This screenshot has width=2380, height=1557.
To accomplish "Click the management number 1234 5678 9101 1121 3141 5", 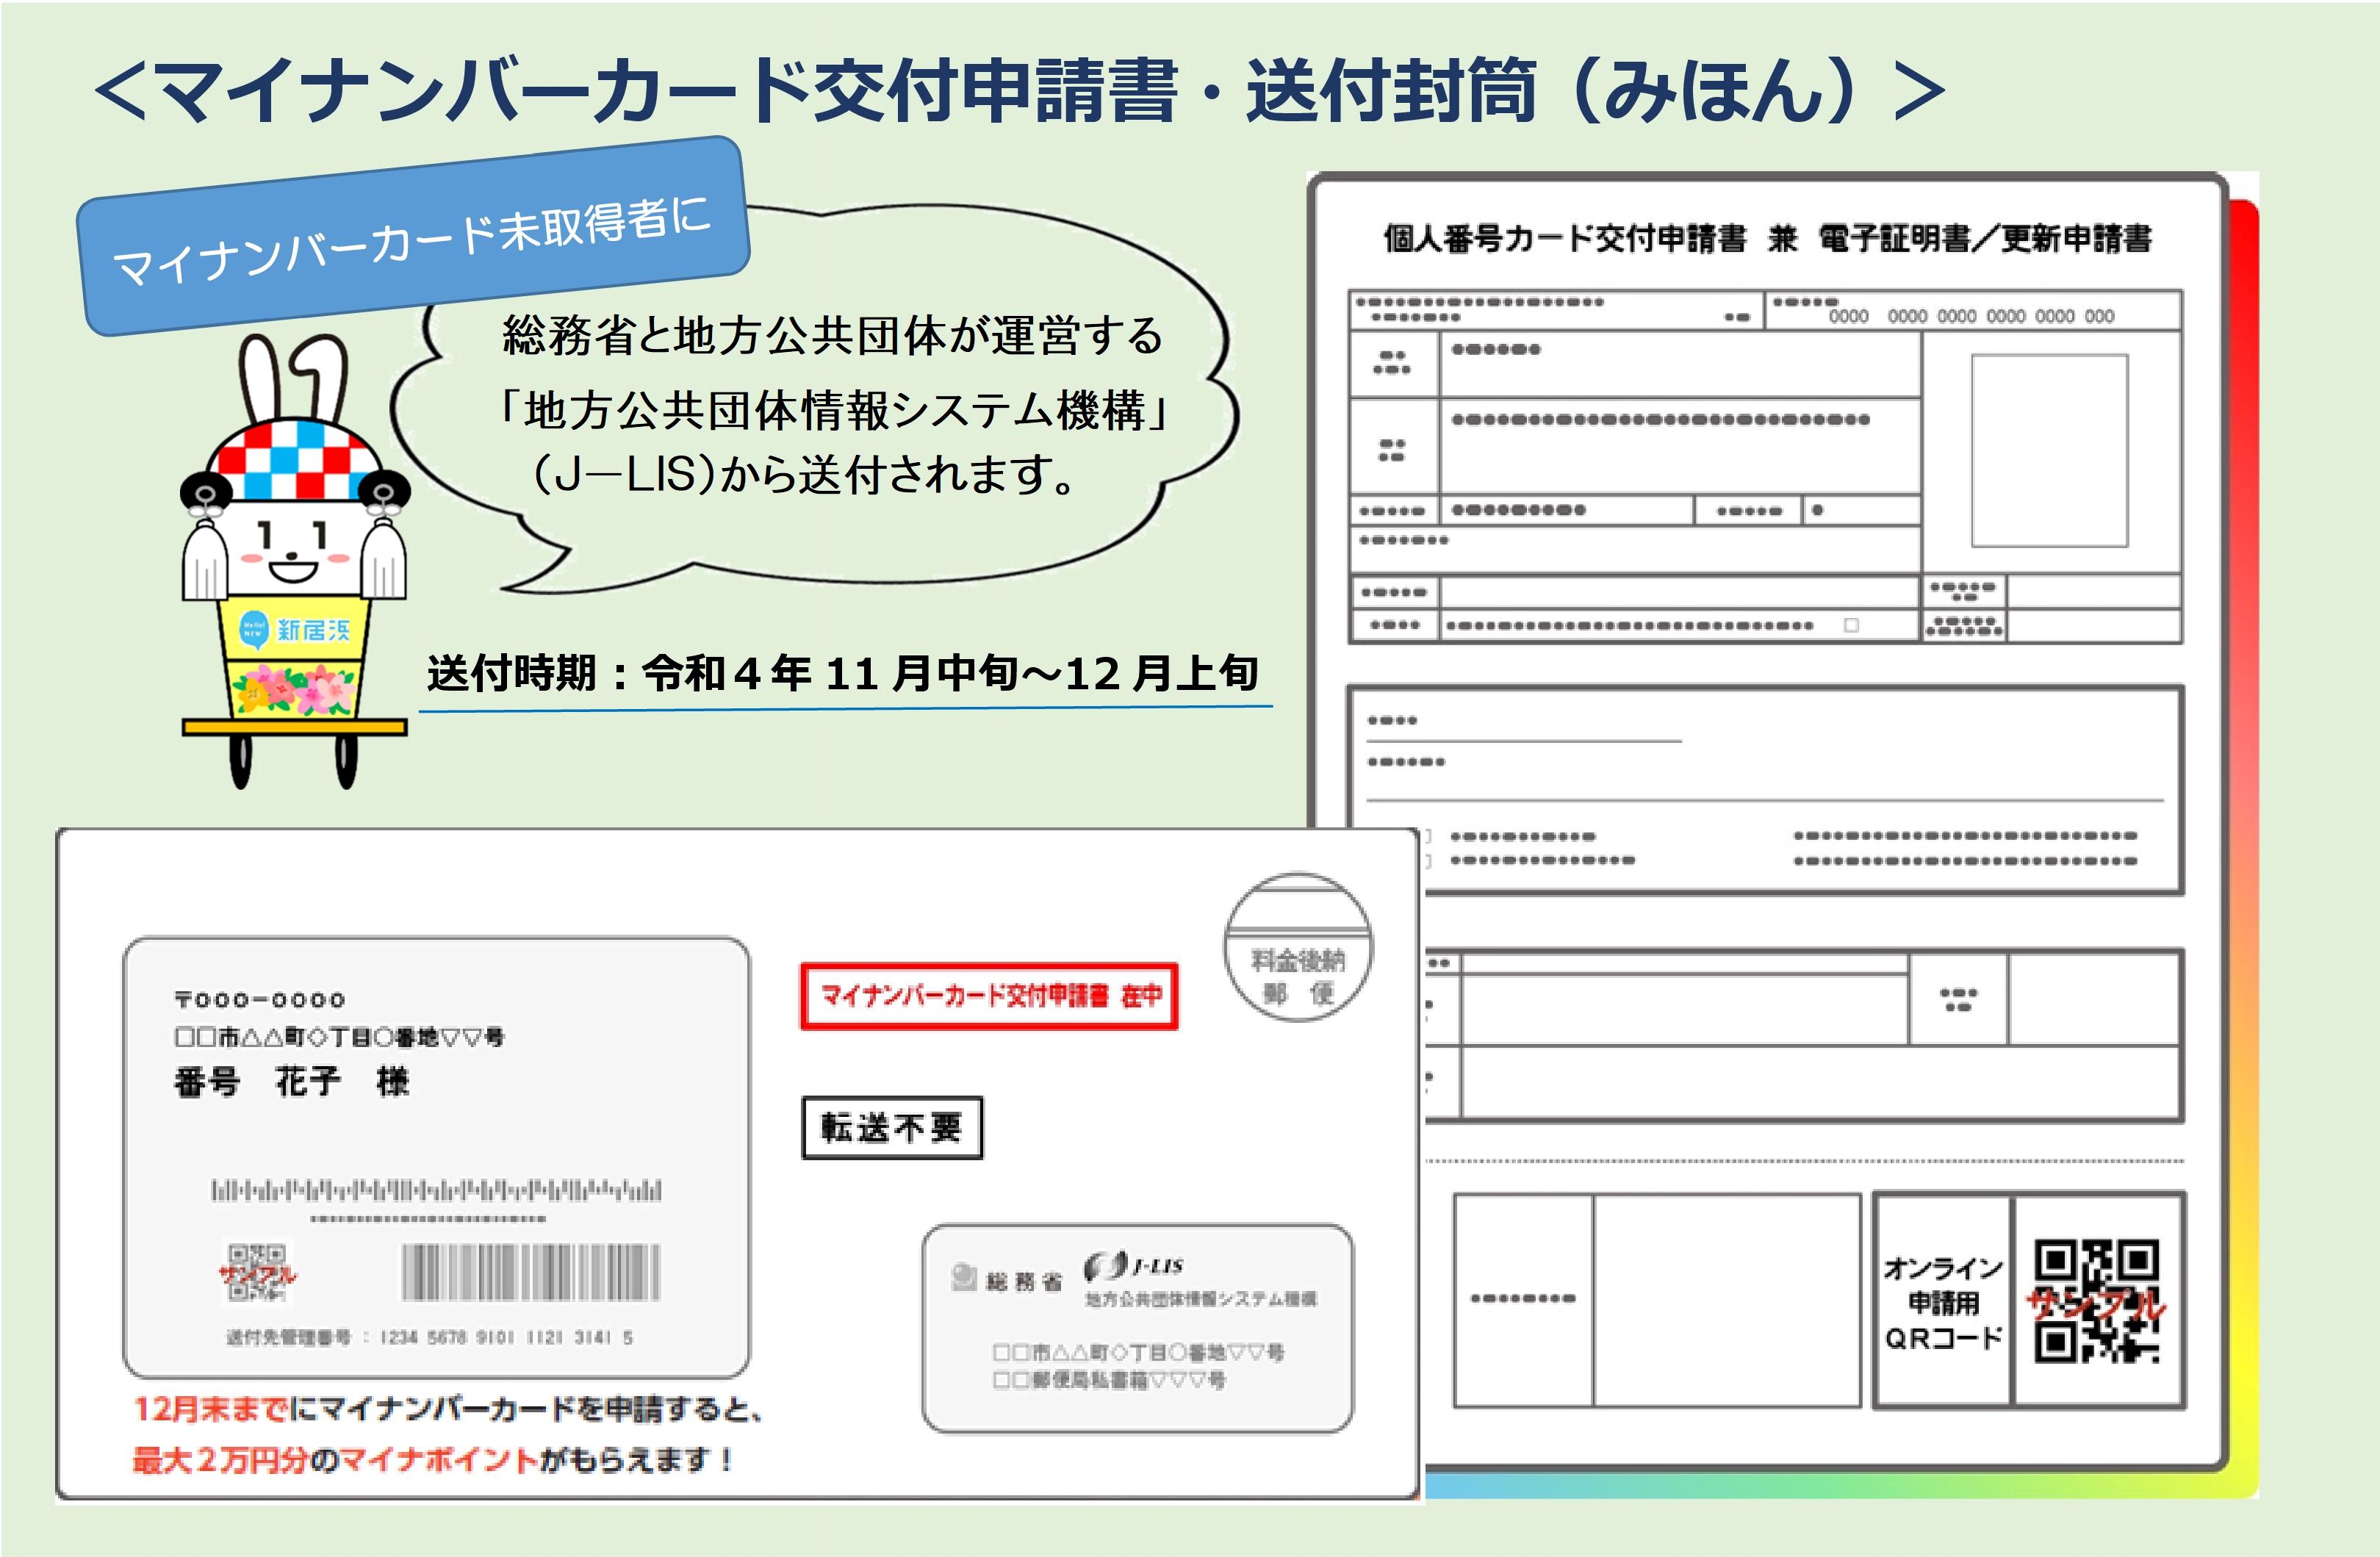I will [506, 1338].
